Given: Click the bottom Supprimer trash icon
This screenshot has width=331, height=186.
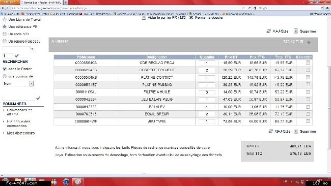Looking at the screenshot, I should (296, 131).
